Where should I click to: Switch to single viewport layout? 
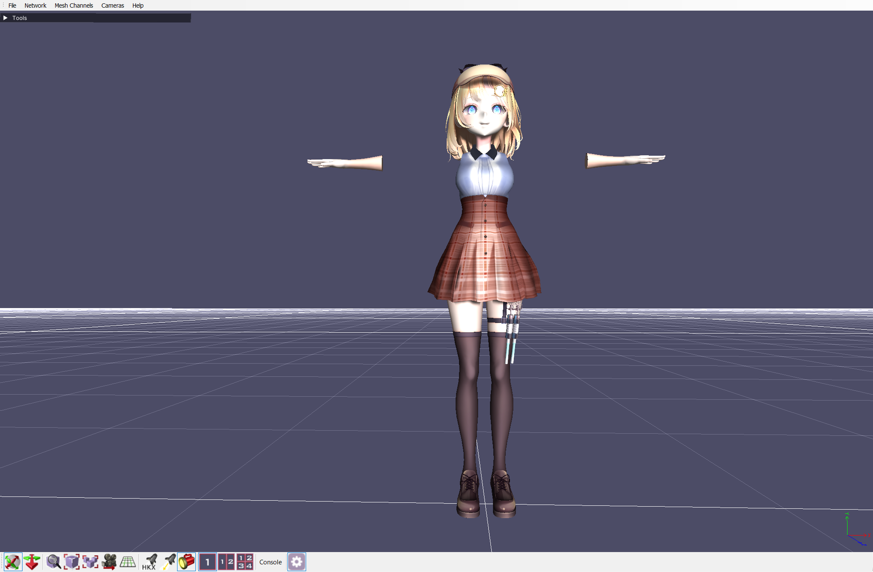point(207,562)
